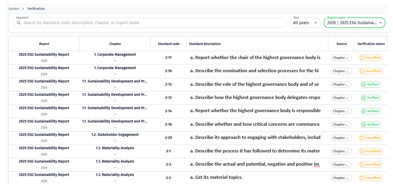The image size is (393, 188).
Task: Click the Standard code column header
Action: [168, 44]
